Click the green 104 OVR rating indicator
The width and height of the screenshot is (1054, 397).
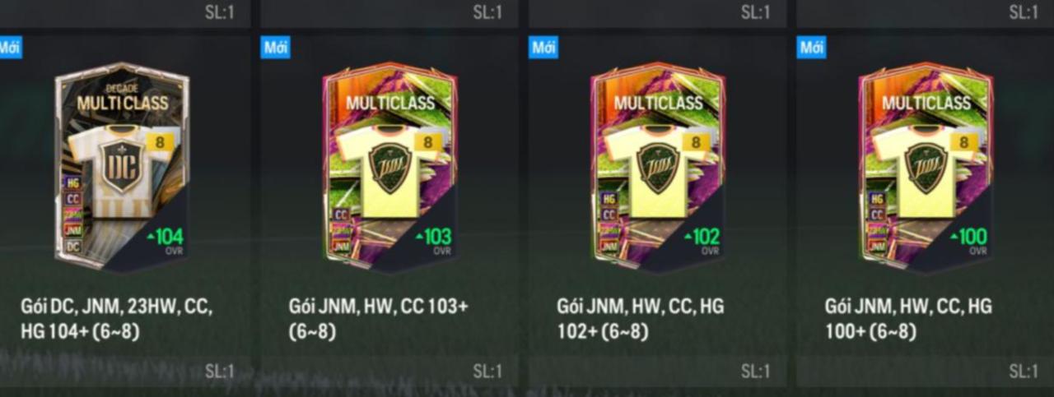tap(165, 240)
